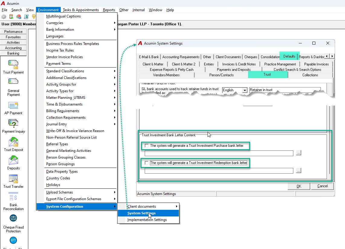Viewport: 345px width, 249px height.
Task: Enable Trust Investment Redemption bank letter checkbox
Action: (147, 163)
